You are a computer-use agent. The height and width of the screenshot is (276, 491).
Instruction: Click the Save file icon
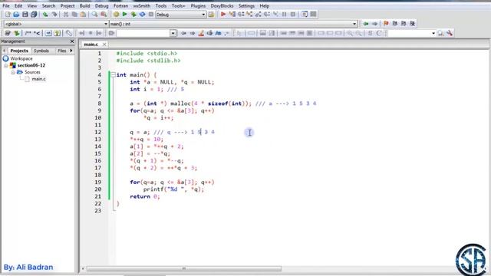25,15
